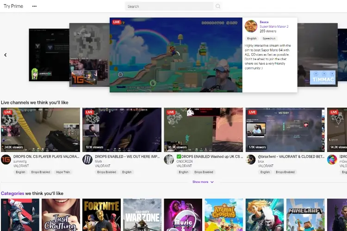The image size is (347, 231).
Task: Click brax's Drops Enabled tag
Action: 285,172
